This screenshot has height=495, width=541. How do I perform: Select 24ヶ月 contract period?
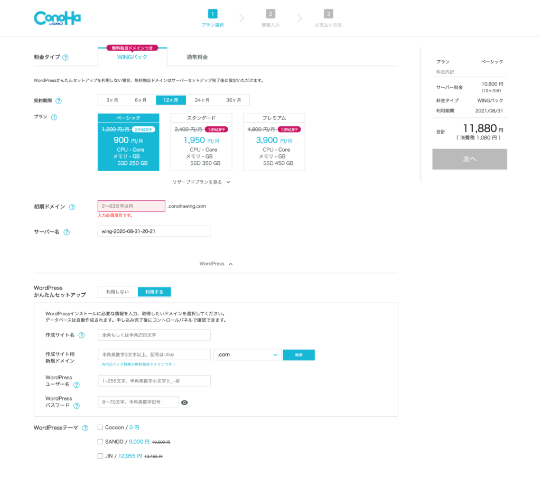[x=202, y=100]
